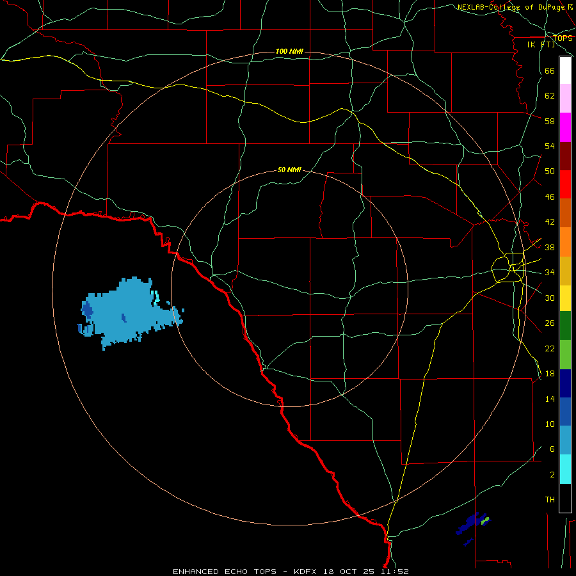576x576 pixels.
Task: Click the black TH legend swatch
Action: (x=565, y=498)
